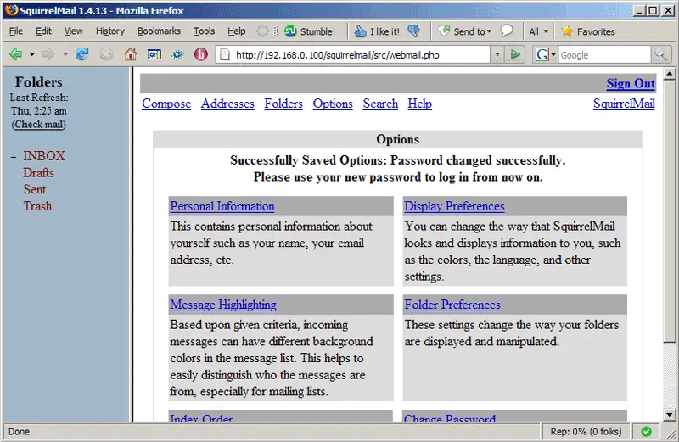Click the vertical scrollbar thumb
Image resolution: width=679 pixels, height=442 pixels.
669,210
